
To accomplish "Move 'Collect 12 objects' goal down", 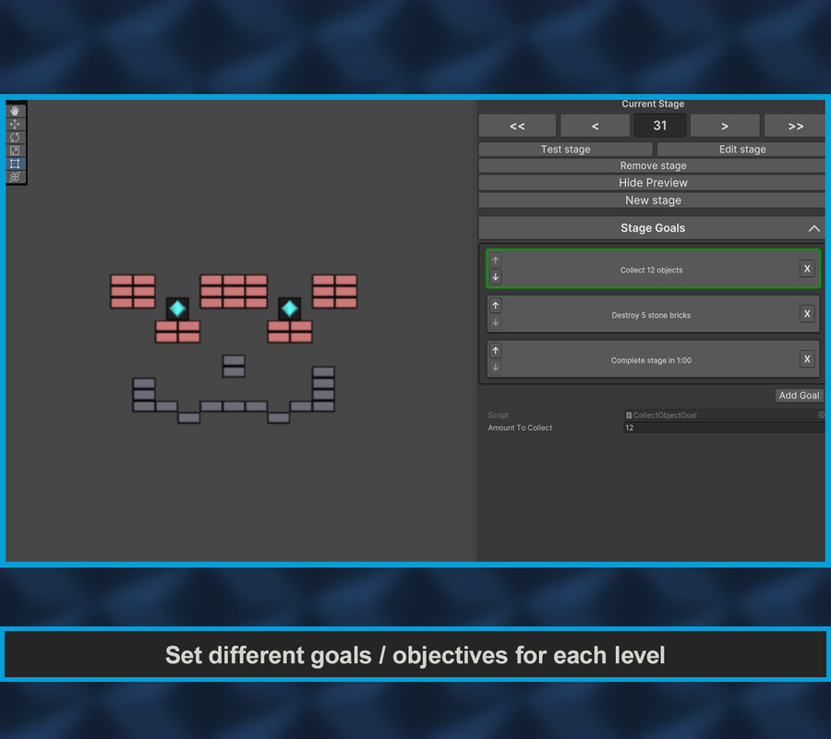I will 495,276.
